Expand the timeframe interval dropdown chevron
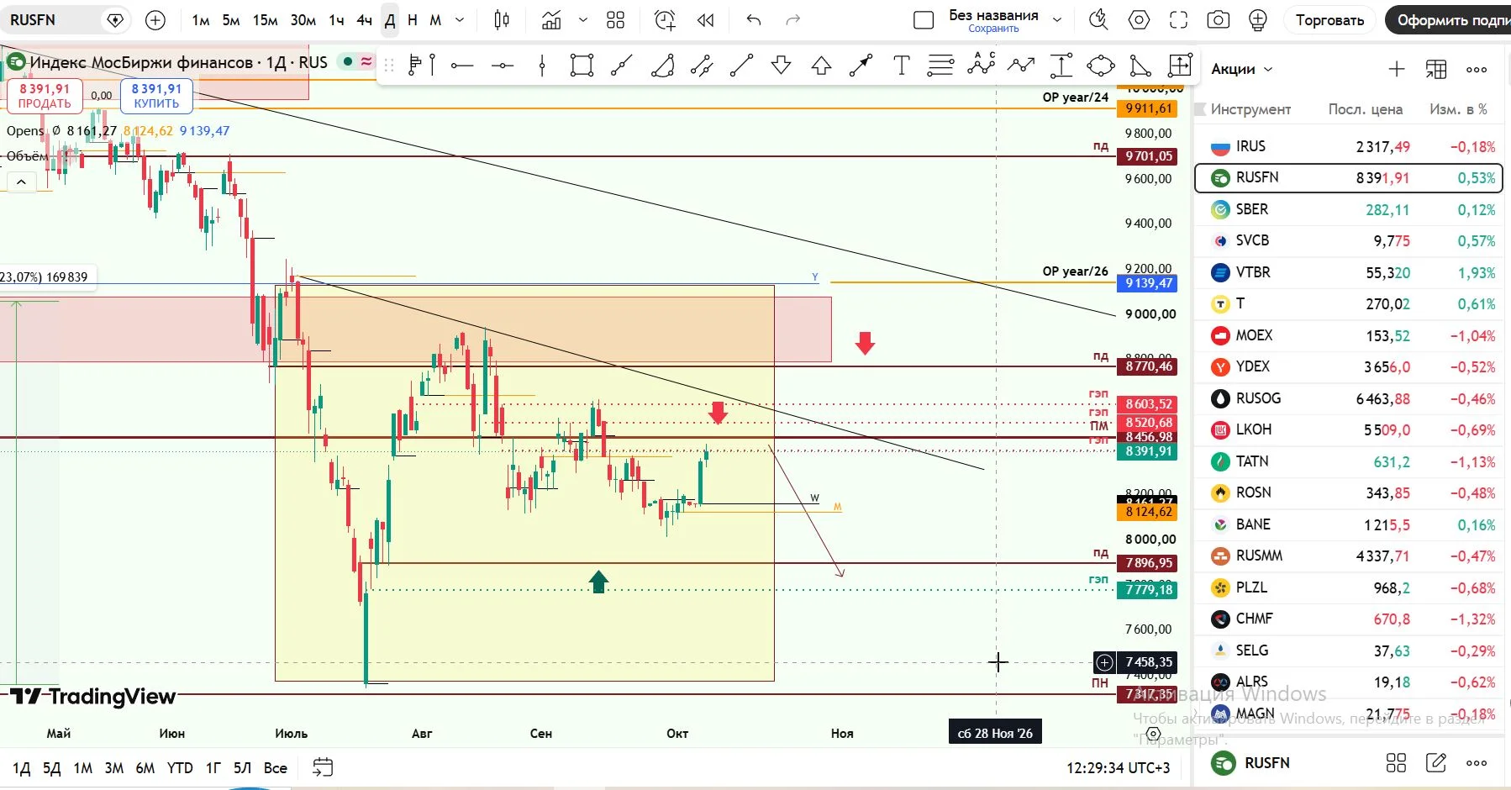The height and width of the screenshot is (790, 1511). point(460,20)
